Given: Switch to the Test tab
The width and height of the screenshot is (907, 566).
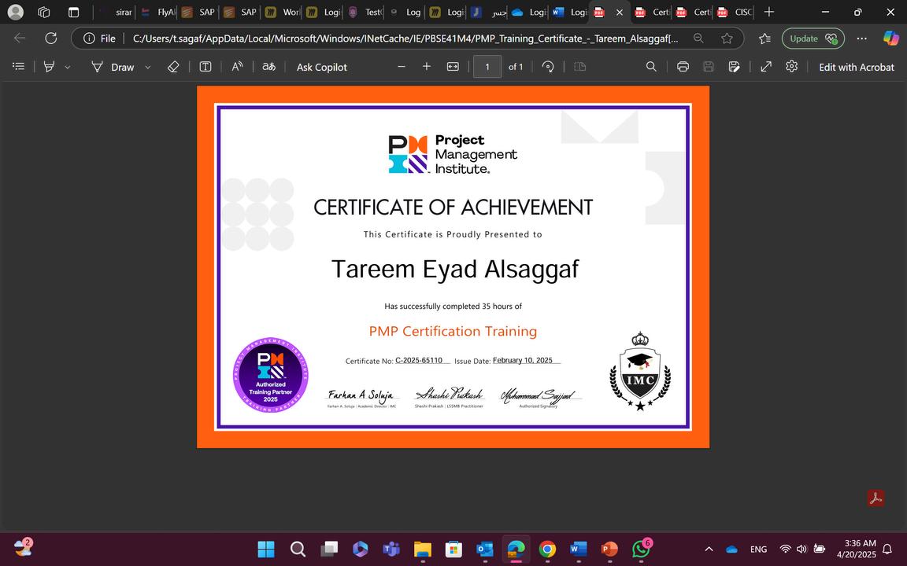Looking at the screenshot, I should pos(365,12).
